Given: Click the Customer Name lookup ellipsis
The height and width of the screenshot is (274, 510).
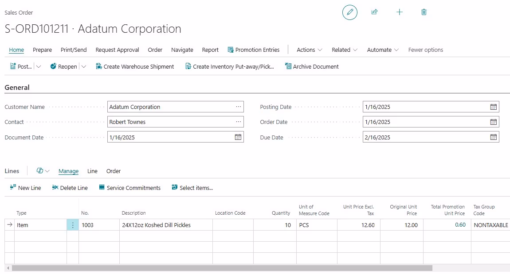Looking at the screenshot, I should 239,107.
